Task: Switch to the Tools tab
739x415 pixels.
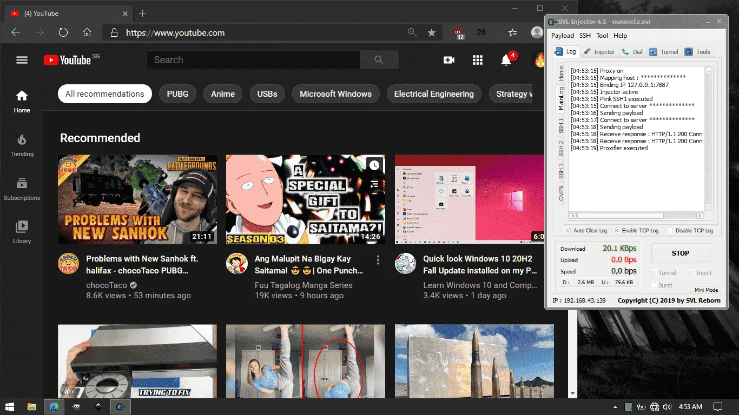Action: point(697,52)
